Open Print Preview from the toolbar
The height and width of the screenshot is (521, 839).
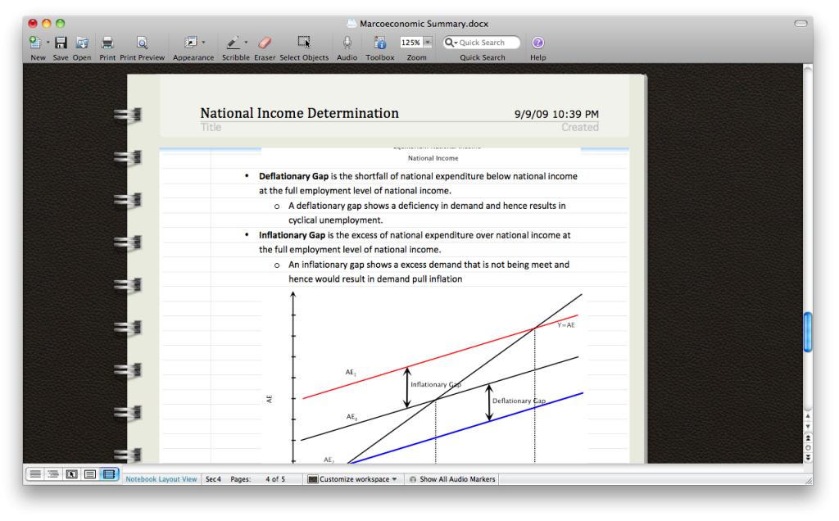pos(142,43)
